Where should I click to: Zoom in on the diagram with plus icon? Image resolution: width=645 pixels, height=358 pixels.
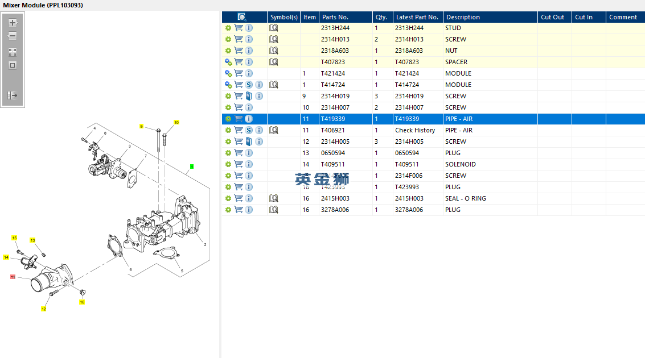pos(13,23)
